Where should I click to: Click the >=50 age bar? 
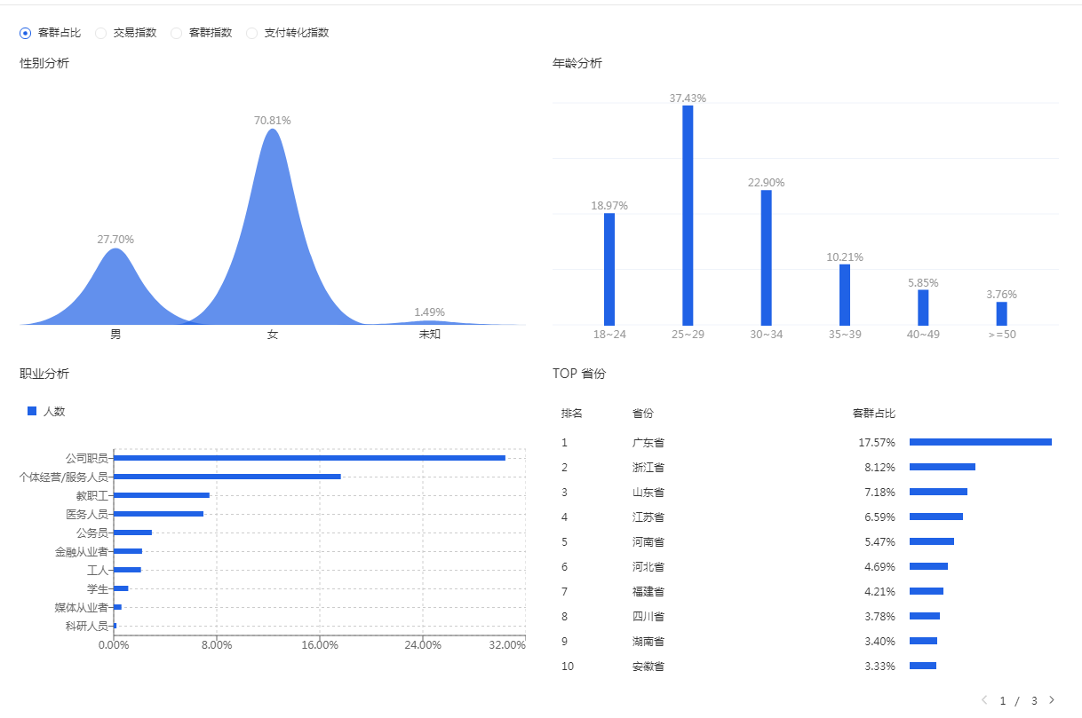pos(1001,313)
